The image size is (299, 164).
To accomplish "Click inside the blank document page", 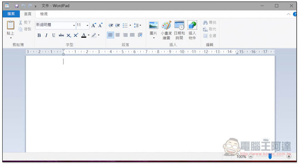I will (x=149, y=104).
